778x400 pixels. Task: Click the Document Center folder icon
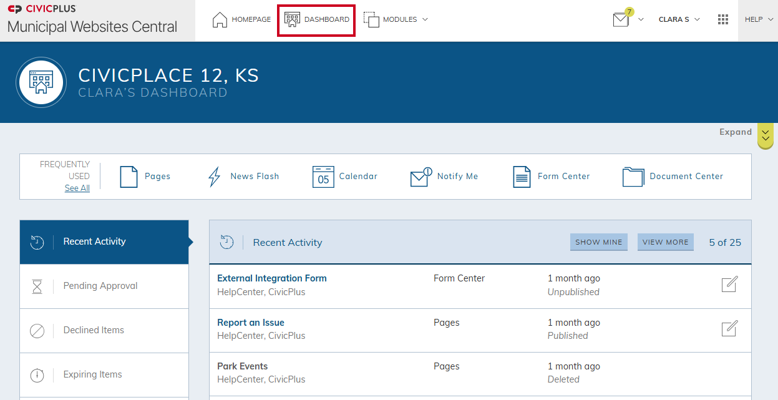pyautogui.click(x=633, y=177)
